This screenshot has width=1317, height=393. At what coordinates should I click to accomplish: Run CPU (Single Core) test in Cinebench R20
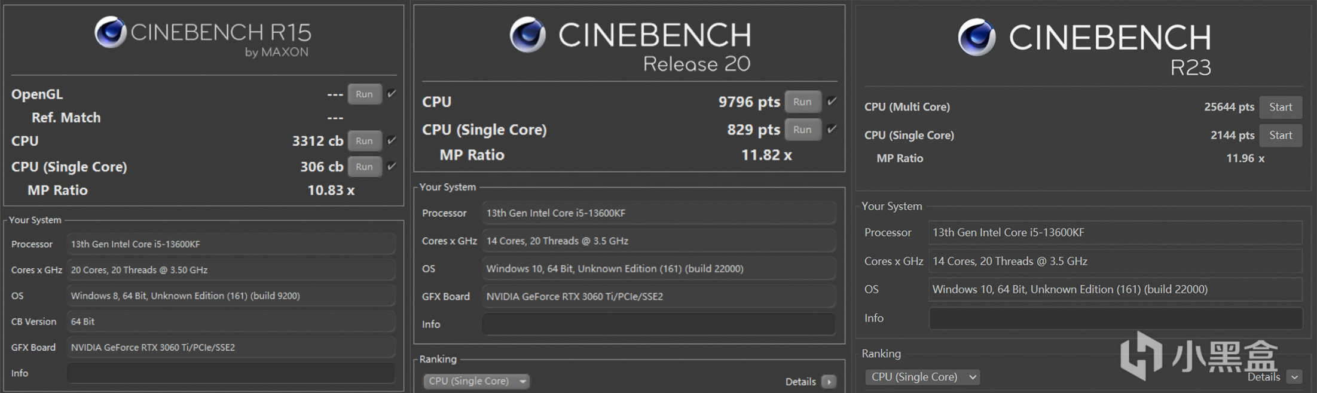pyautogui.click(x=802, y=130)
